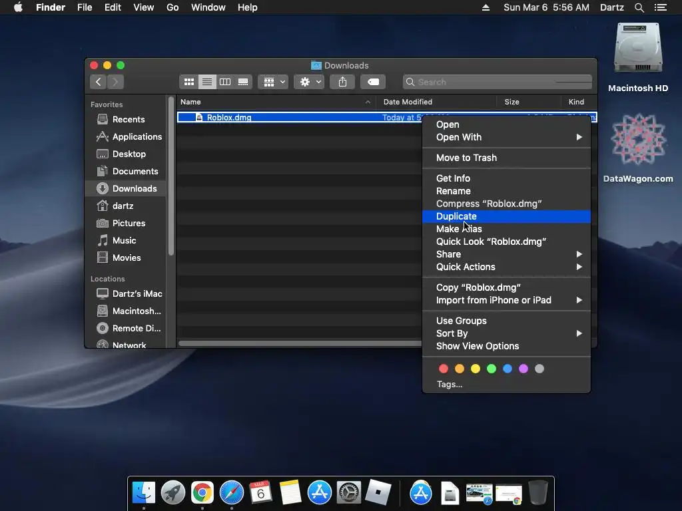The height and width of the screenshot is (511, 682).
Task: Apply the green tag color
Action: coord(492,369)
